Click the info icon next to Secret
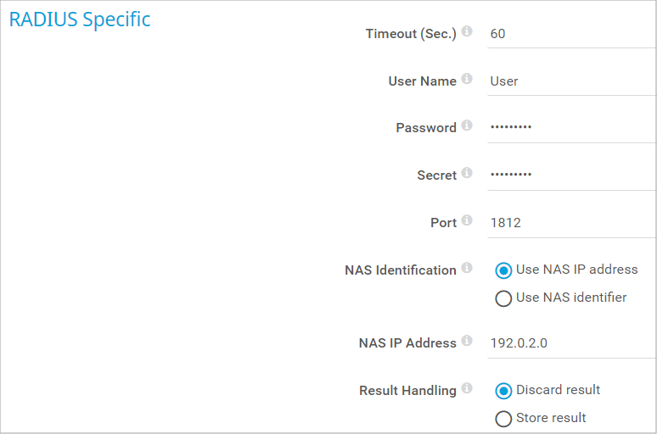Viewport: 657px width, 434px height. coord(467,174)
